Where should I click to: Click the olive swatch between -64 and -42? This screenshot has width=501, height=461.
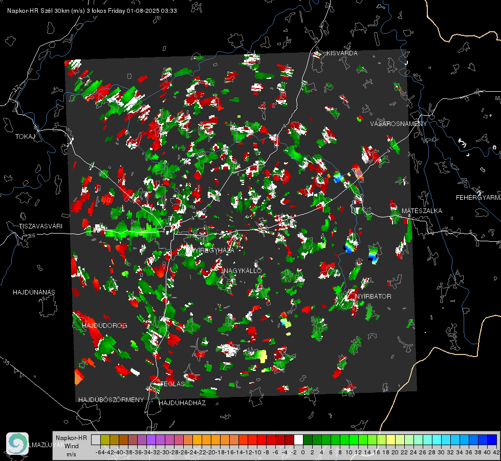(105, 440)
